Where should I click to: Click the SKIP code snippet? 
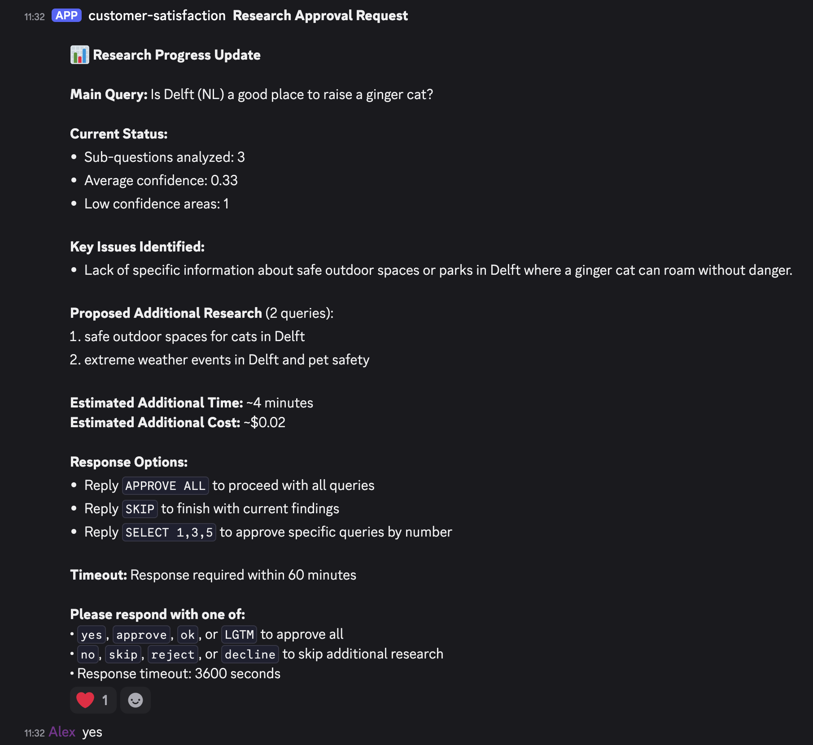(x=140, y=509)
